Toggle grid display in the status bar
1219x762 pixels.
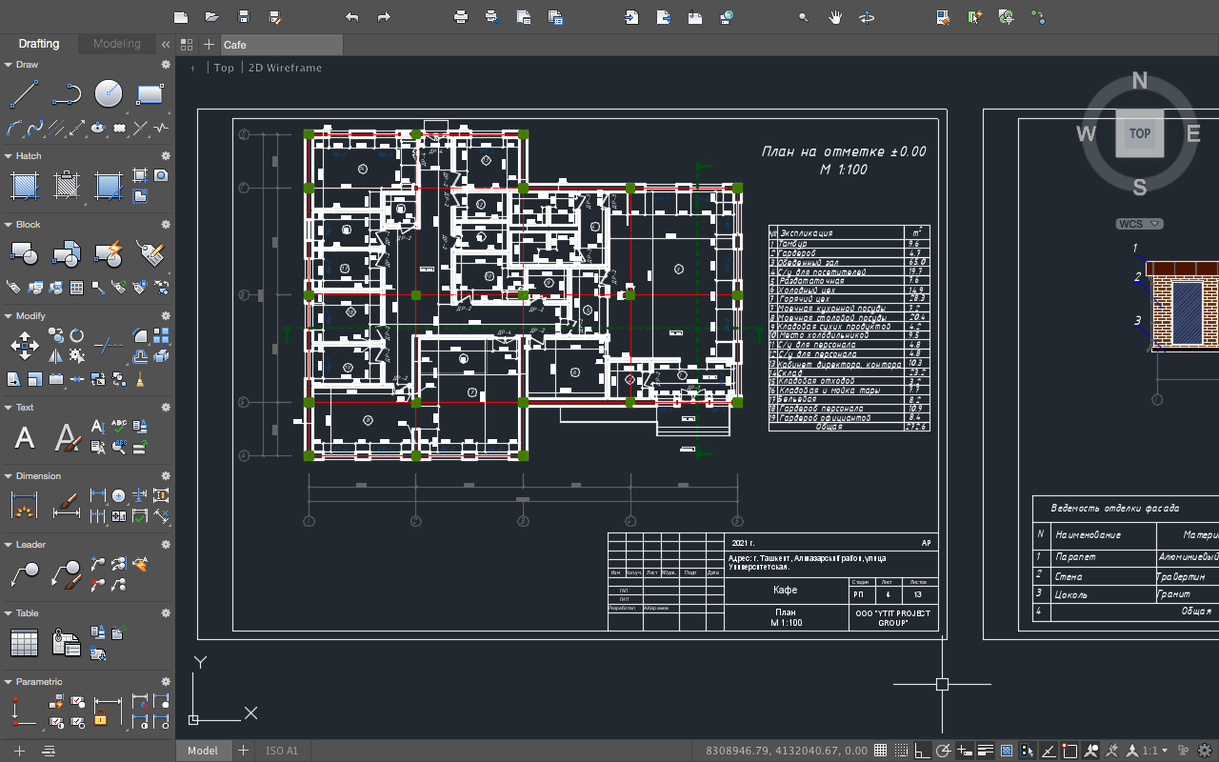[878, 750]
